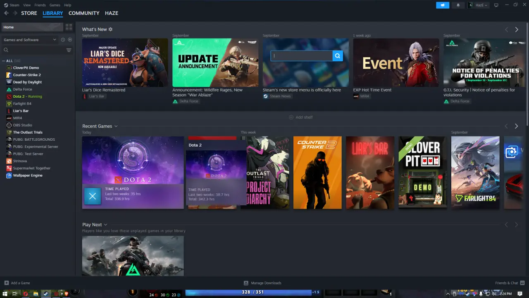Viewport: 529px width, 298px height.
Task: Switch to the collections grid view
Action: point(69,27)
